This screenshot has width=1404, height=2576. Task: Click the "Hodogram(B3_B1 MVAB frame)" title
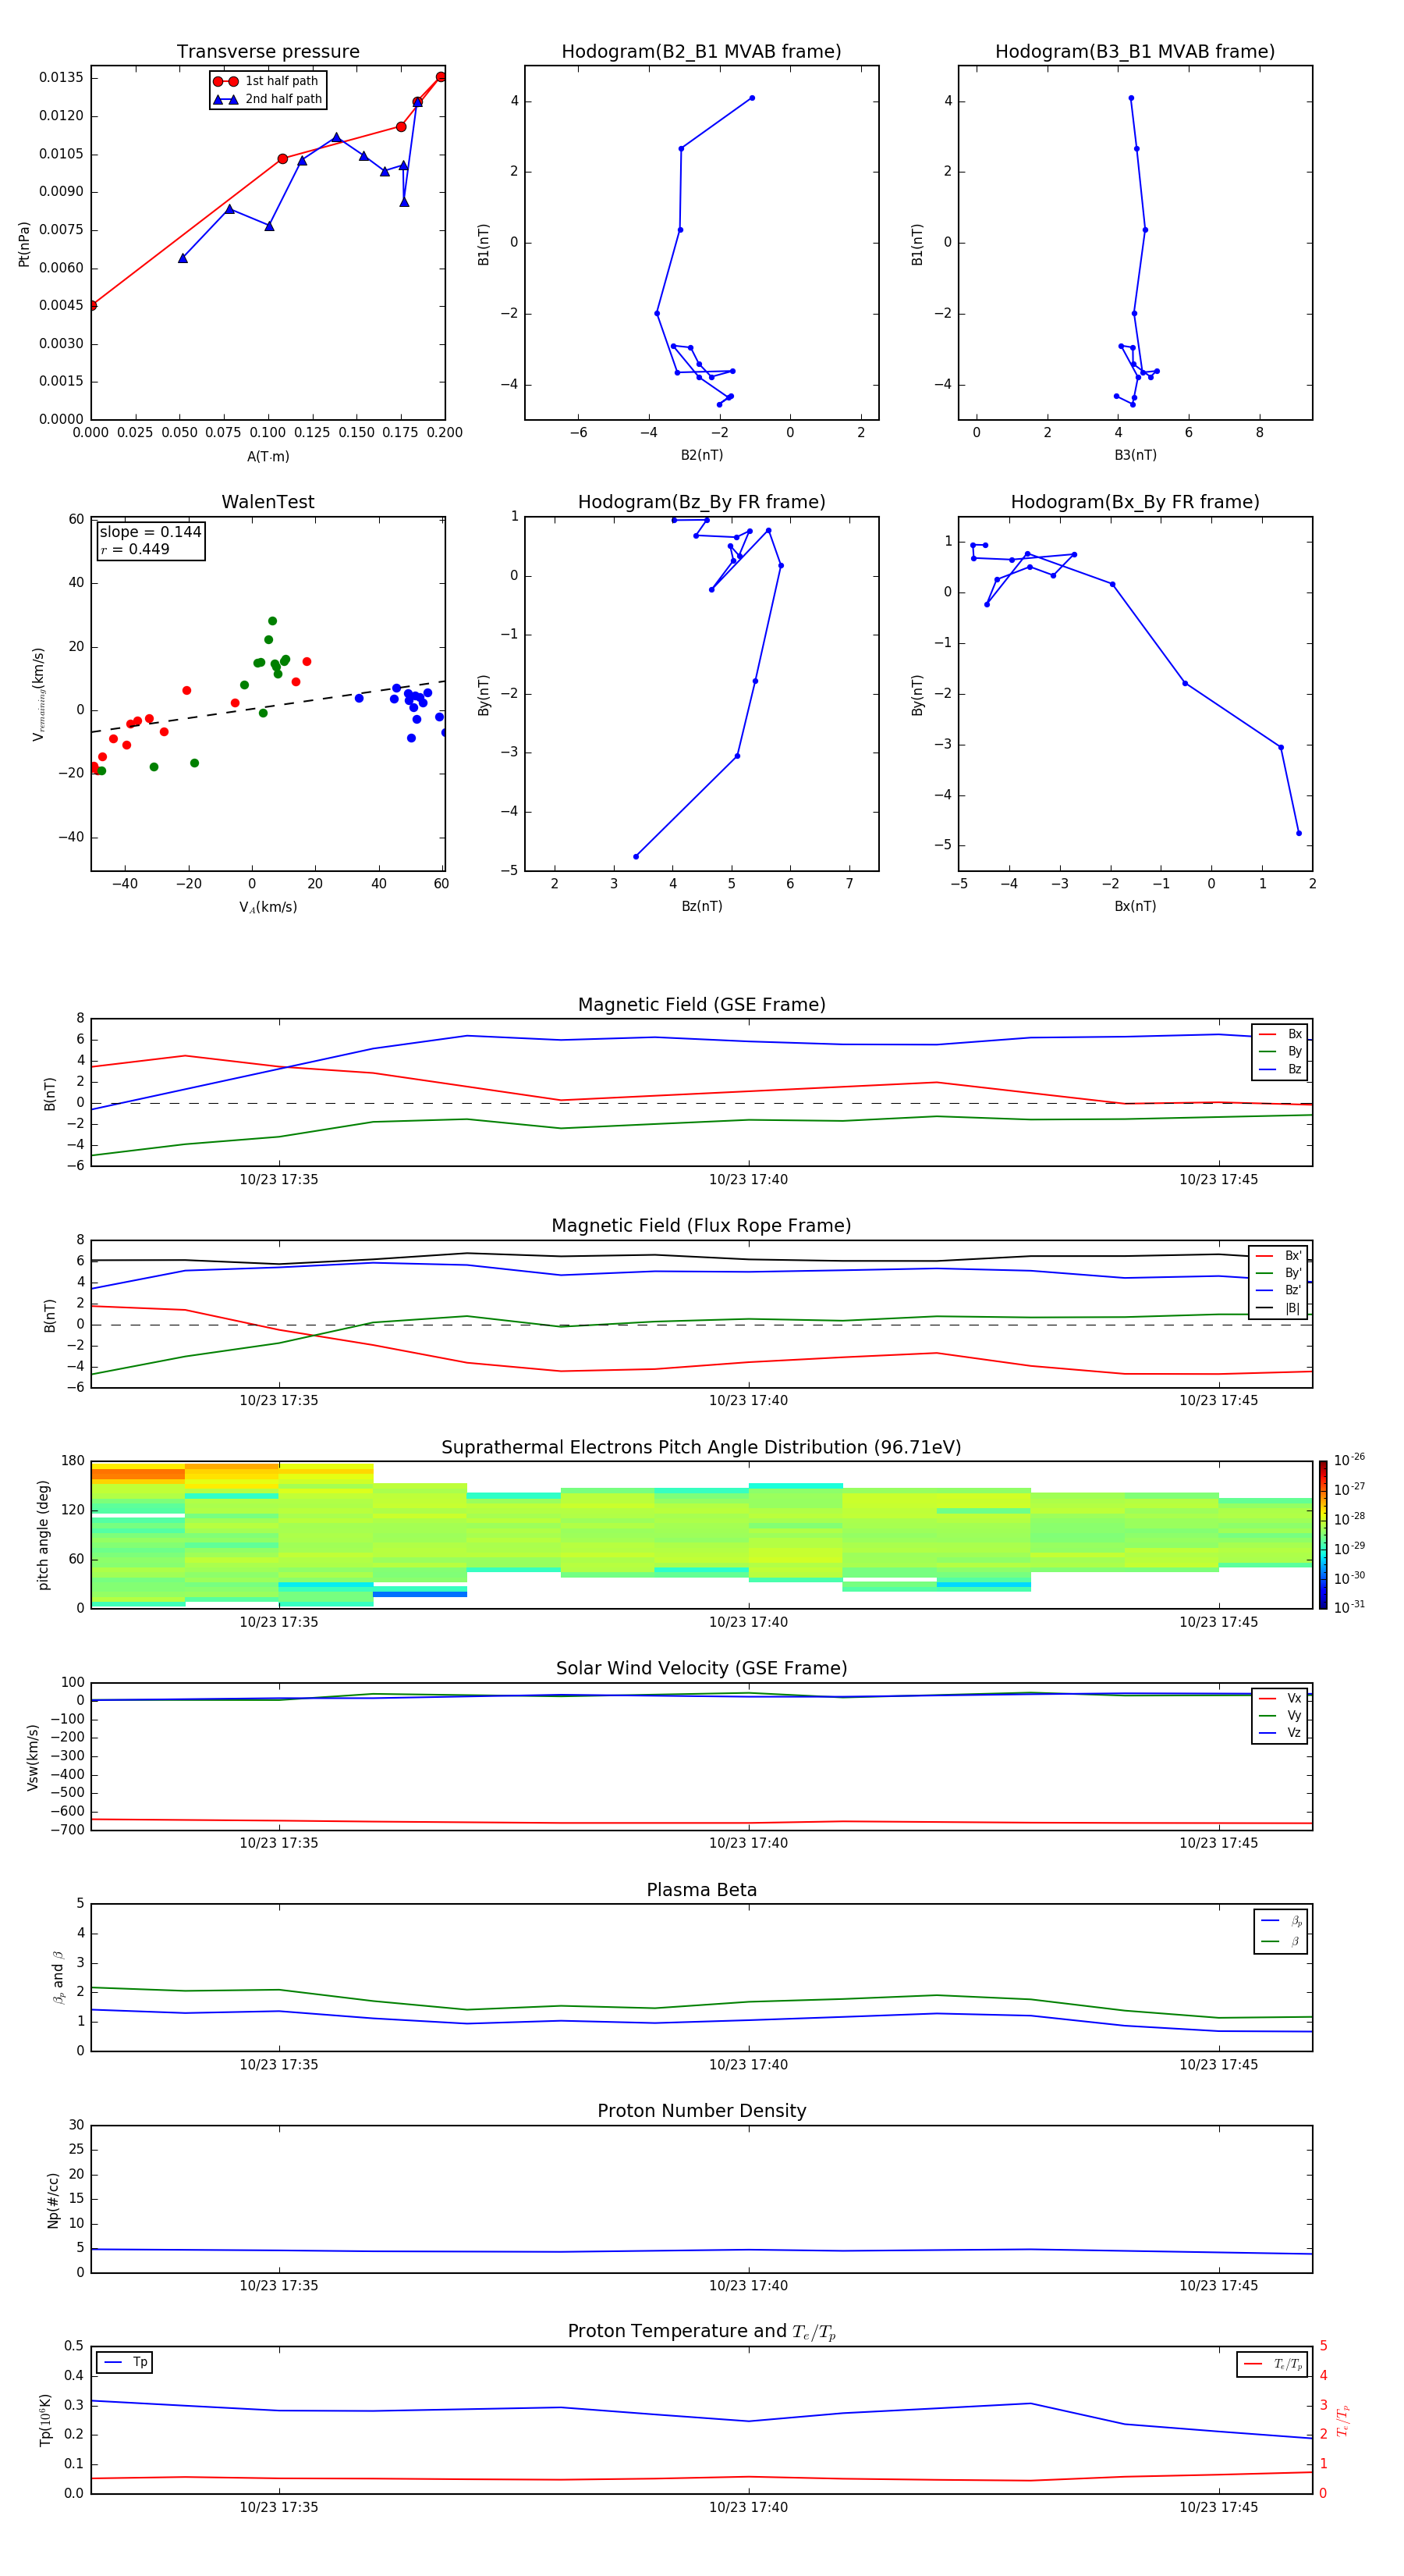pos(1135,51)
